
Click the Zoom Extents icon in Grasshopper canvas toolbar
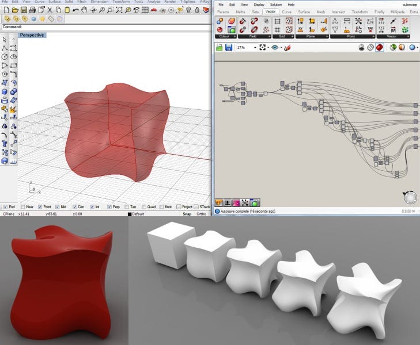(263, 48)
